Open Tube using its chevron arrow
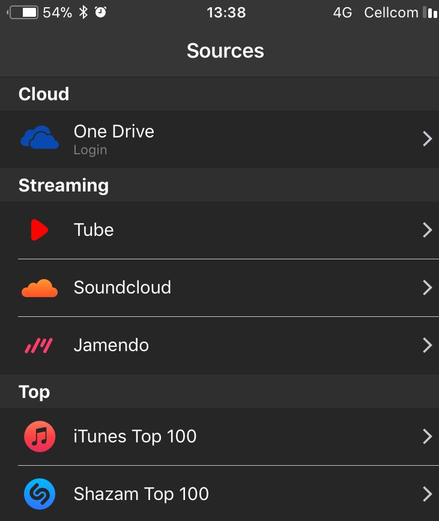The image size is (439, 521). click(x=428, y=230)
